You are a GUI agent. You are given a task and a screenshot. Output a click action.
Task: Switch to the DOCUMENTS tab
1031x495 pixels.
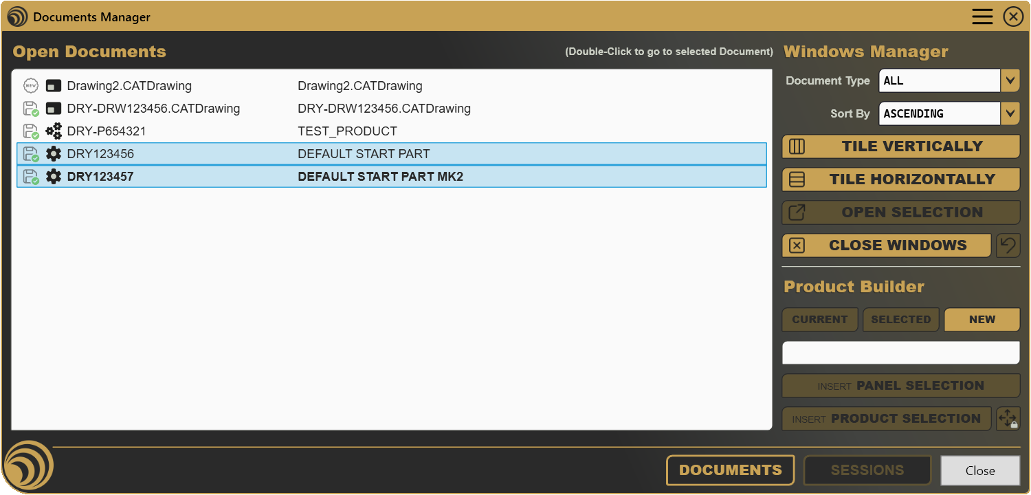731,470
